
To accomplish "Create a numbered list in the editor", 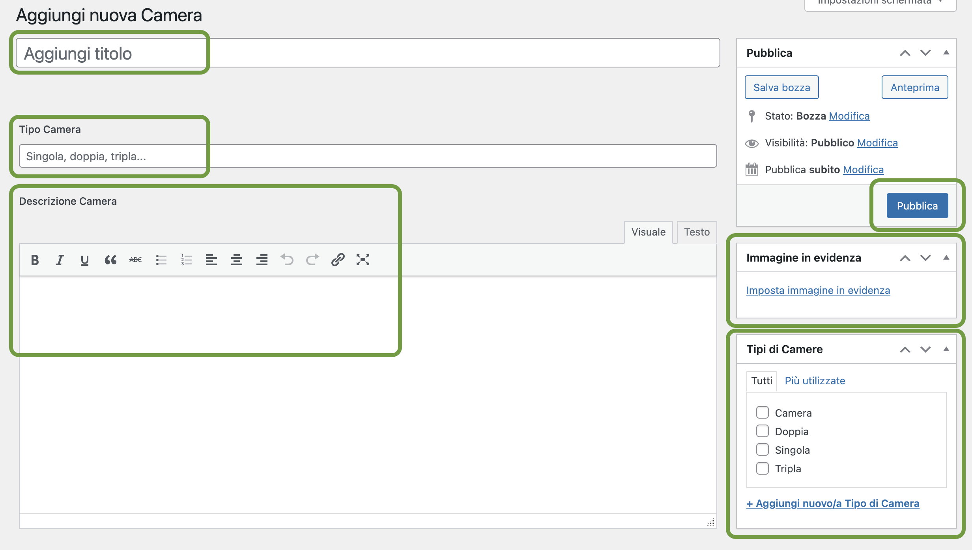I will 186,260.
